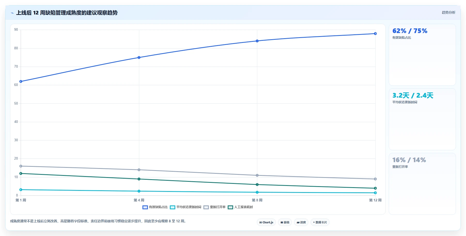Click the 平均状态更新时间 data point at 第 4 周
The width and height of the screenshot is (466, 236).
click(x=139, y=191)
